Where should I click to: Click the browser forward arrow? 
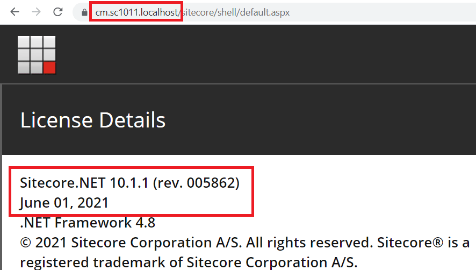(37, 12)
